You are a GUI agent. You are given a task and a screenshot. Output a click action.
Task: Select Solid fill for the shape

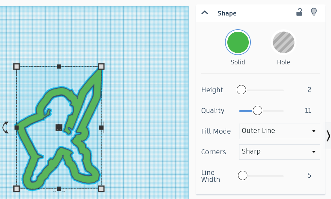coord(238,42)
